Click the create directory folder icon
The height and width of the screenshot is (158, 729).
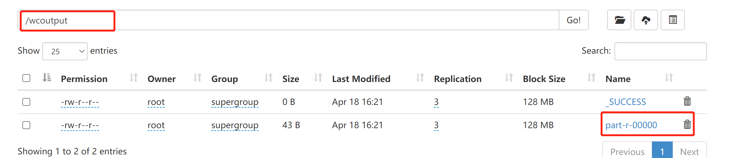[x=619, y=20]
